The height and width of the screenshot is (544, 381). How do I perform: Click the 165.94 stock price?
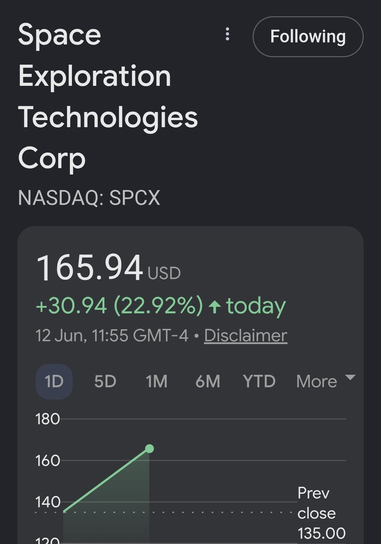(90, 268)
